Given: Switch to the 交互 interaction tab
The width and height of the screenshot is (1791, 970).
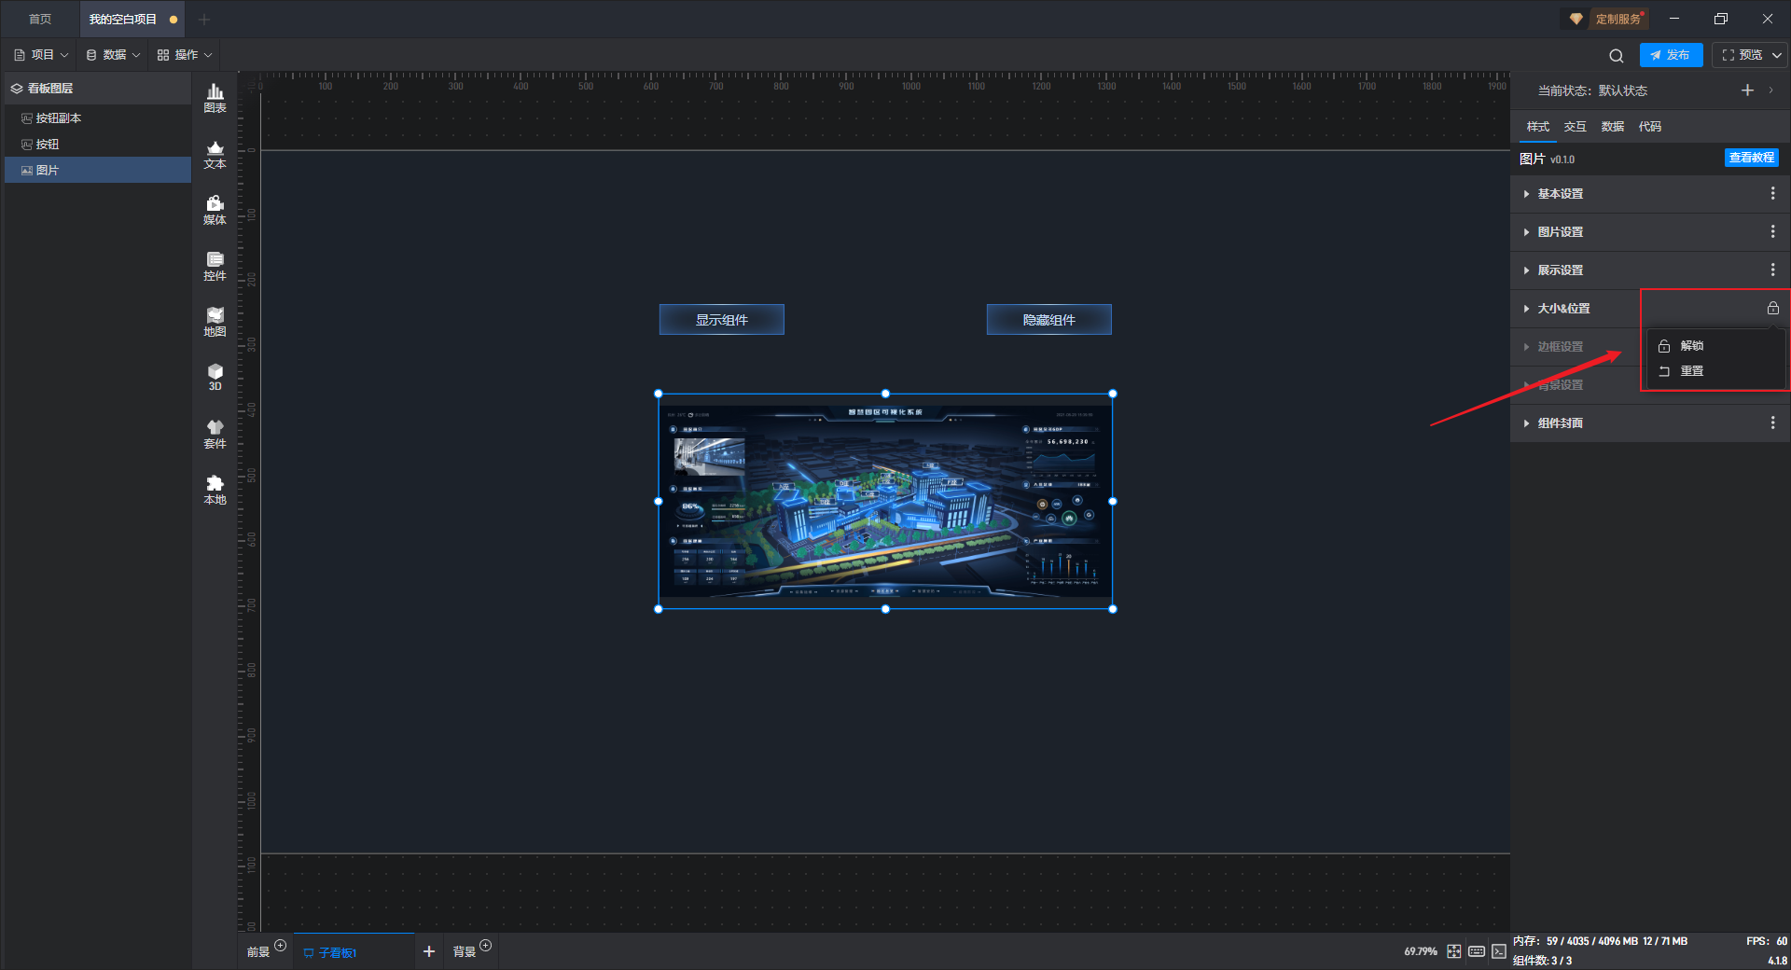Looking at the screenshot, I should pyautogui.click(x=1575, y=127).
